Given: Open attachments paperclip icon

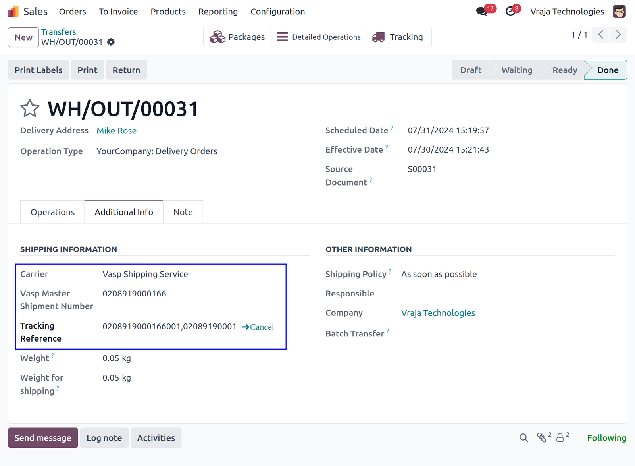Looking at the screenshot, I should pyautogui.click(x=542, y=438).
